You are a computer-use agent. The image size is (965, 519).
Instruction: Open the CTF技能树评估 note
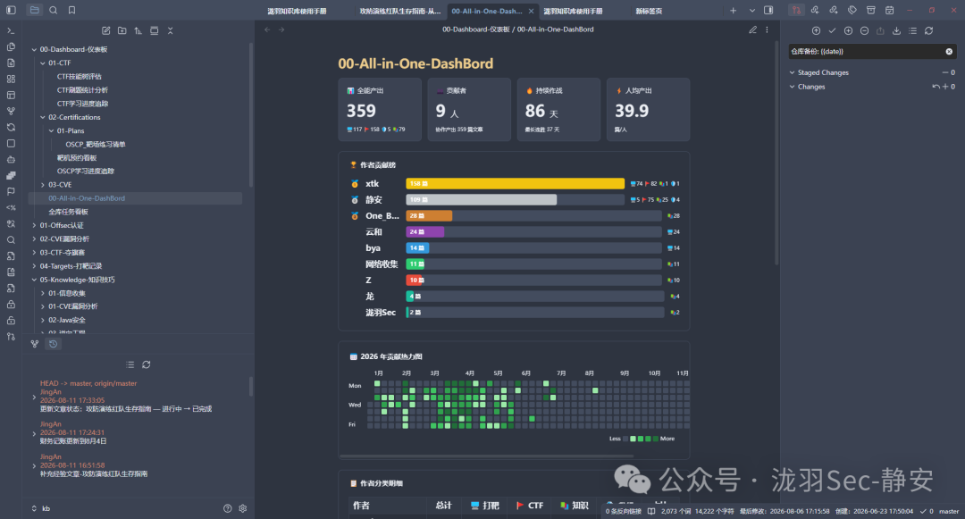tap(80, 76)
